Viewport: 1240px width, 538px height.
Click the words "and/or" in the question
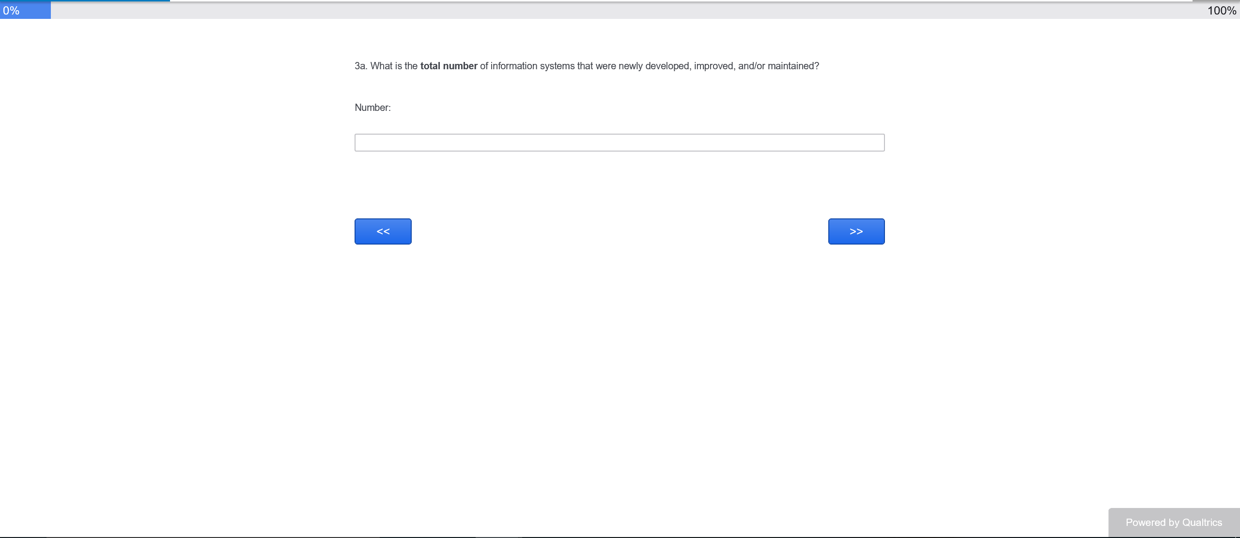751,66
